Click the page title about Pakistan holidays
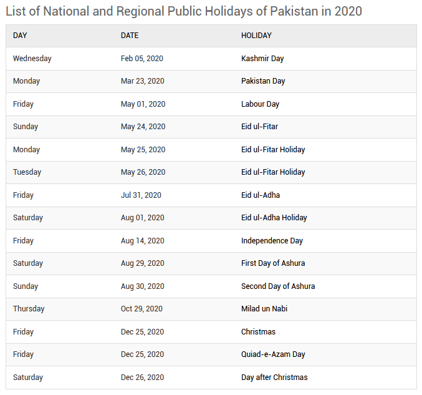The width and height of the screenshot is (422, 395). pos(184,11)
